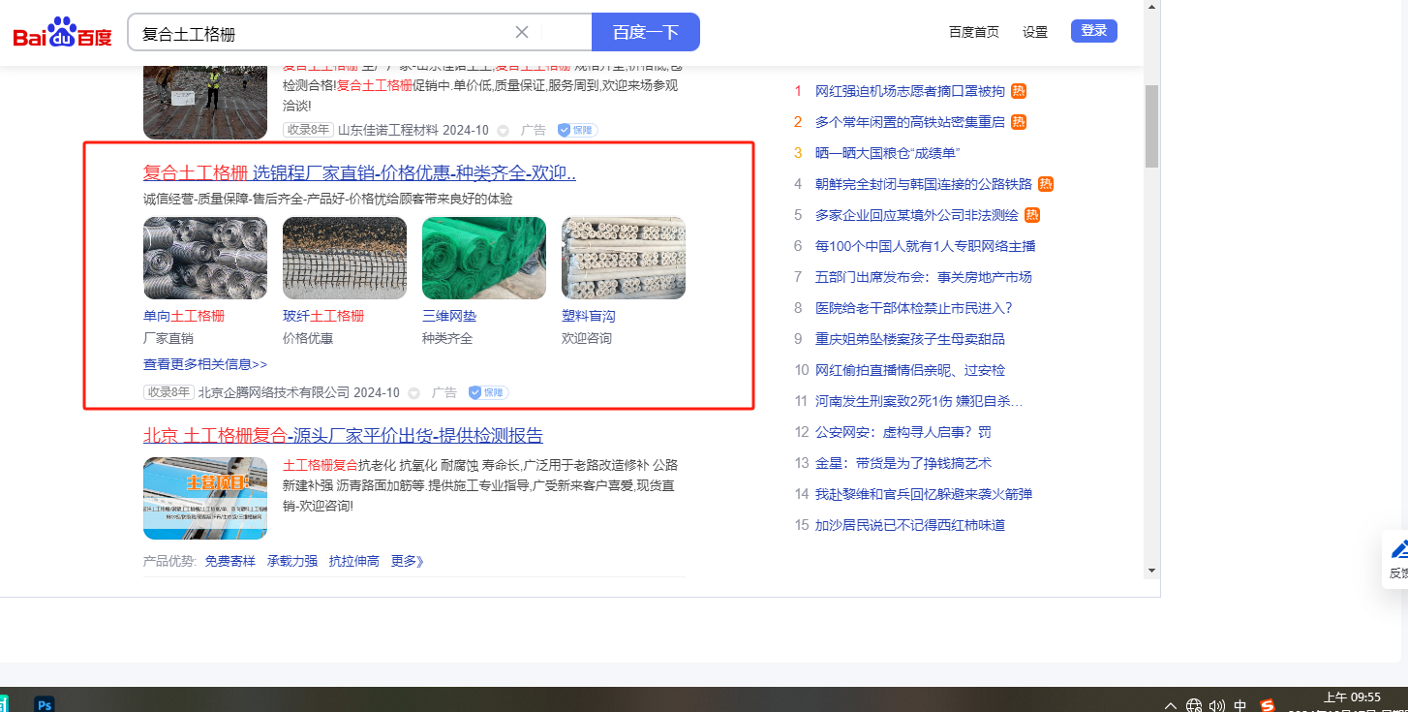Click the 承载力强 product advantage link
Image resolution: width=1408 pixels, height=712 pixels.
(x=292, y=561)
